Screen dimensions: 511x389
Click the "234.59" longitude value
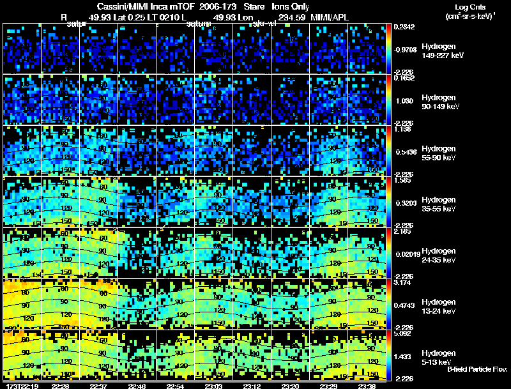[x=292, y=17]
